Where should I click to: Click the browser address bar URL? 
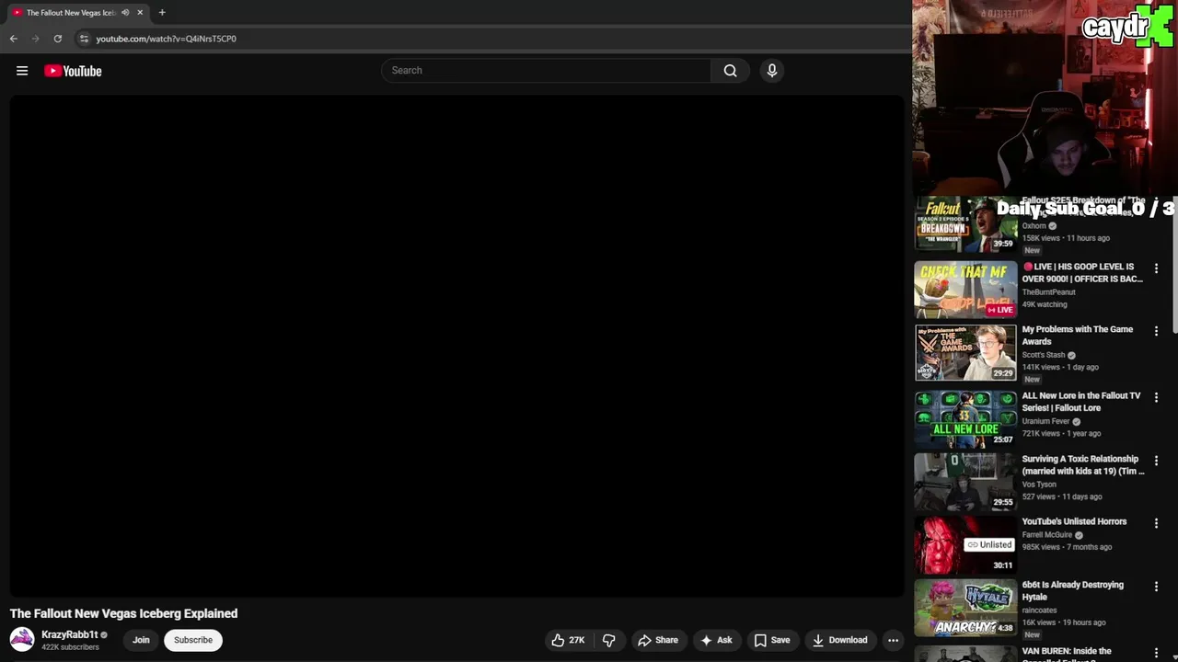pos(166,39)
